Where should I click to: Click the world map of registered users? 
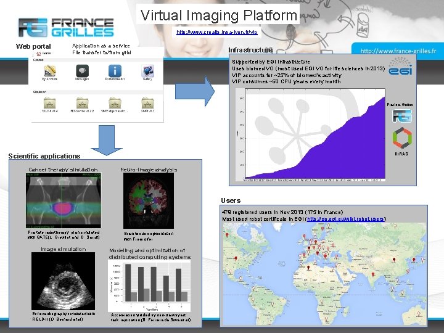[324, 274]
